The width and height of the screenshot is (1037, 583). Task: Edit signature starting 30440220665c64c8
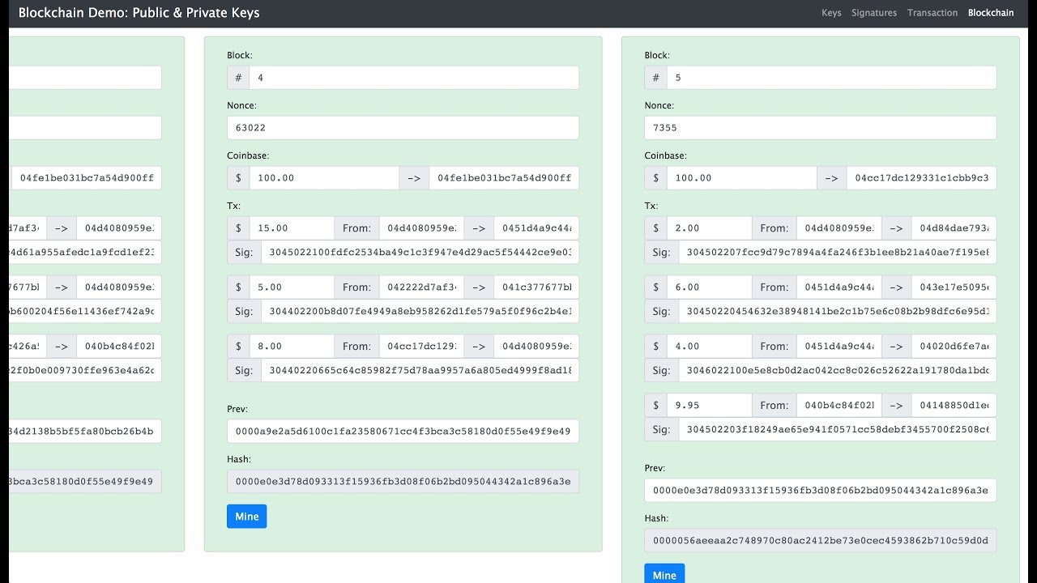pyautogui.click(x=420, y=370)
